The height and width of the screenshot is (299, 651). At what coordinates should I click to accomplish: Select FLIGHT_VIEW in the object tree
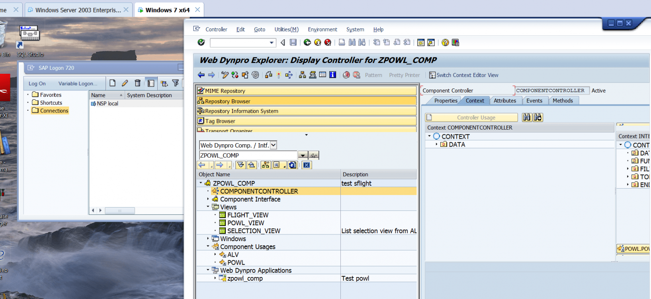(248, 215)
